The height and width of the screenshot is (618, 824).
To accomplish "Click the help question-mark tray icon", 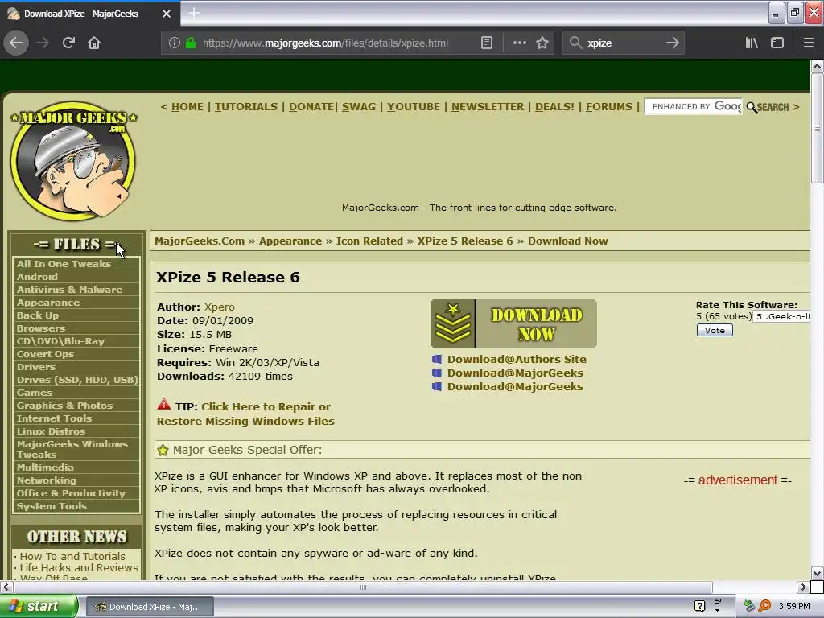I will coord(699,606).
